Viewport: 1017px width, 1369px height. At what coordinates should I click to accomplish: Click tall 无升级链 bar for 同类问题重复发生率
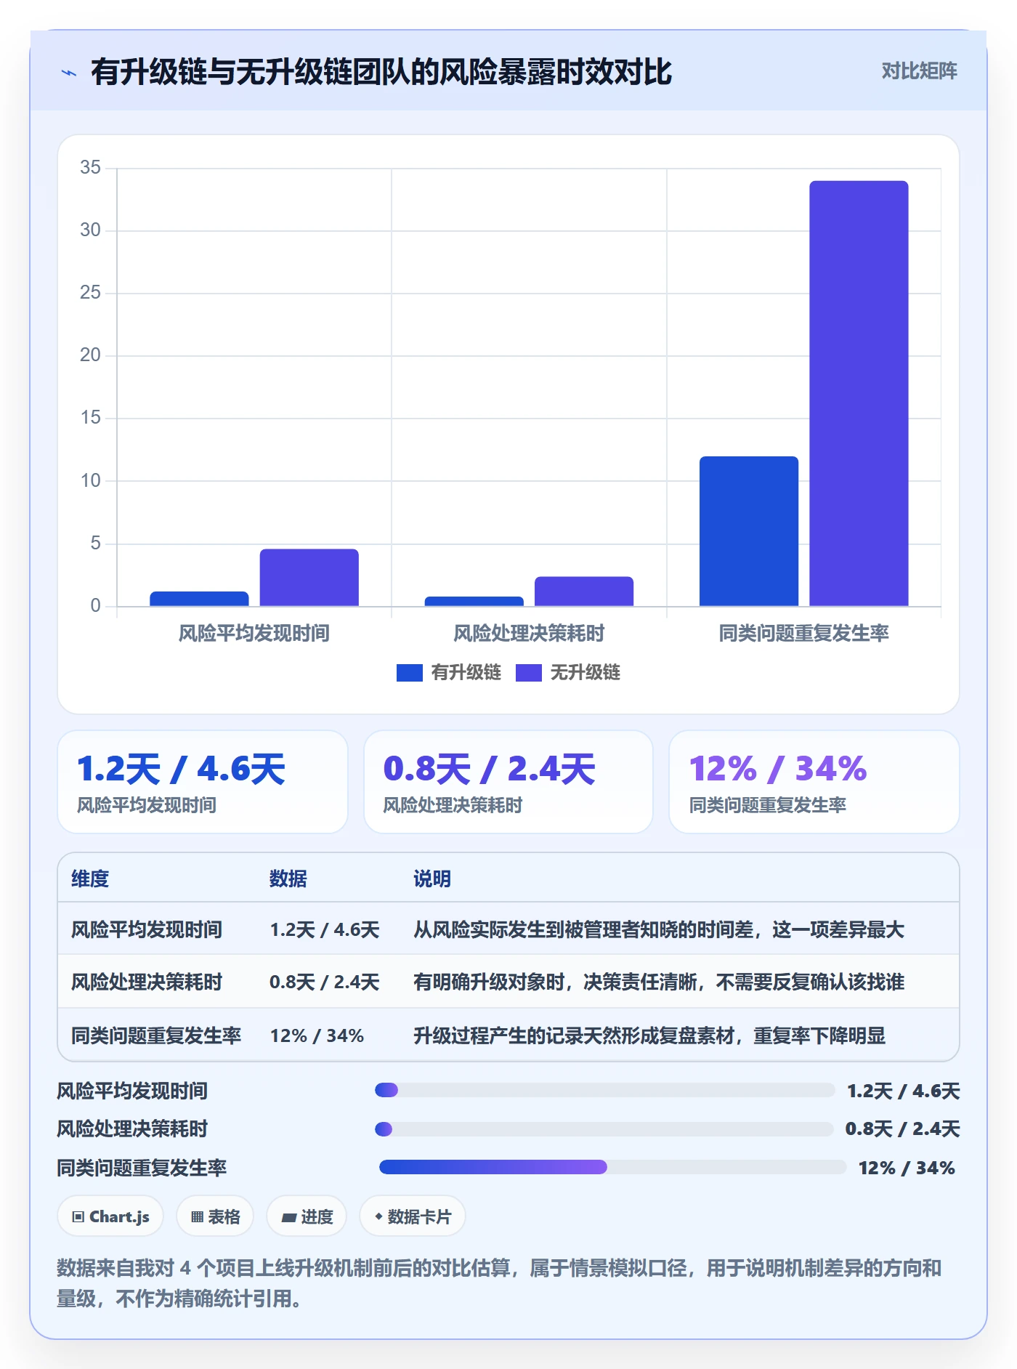(x=859, y=393)
